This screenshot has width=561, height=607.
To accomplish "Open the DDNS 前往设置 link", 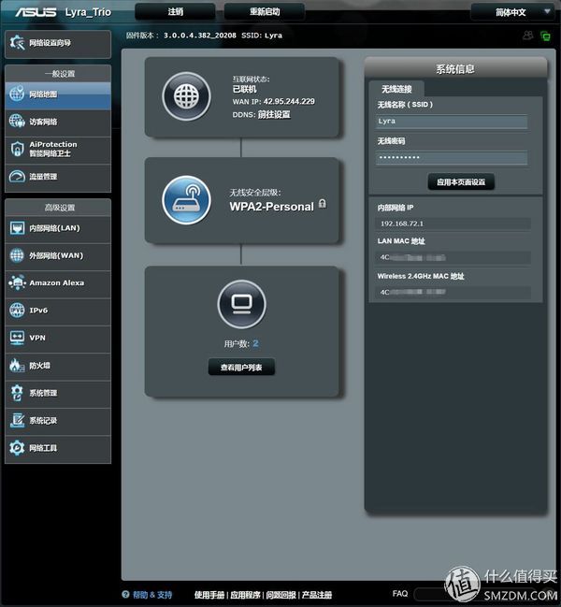I will pos(274,115).
